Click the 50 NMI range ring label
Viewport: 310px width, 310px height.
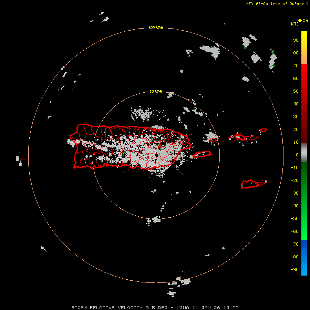pyautogui.click(x=156, y=91)
